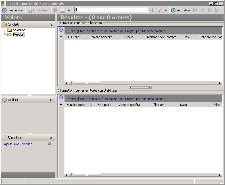
Task: Go to first record navigation icon
Action: tap(195, 10)
